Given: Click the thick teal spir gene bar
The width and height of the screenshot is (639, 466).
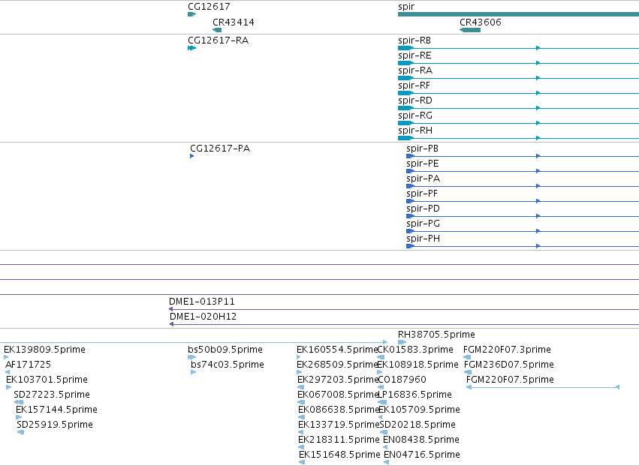Looking at the screenshot, I should click(518, 14).
